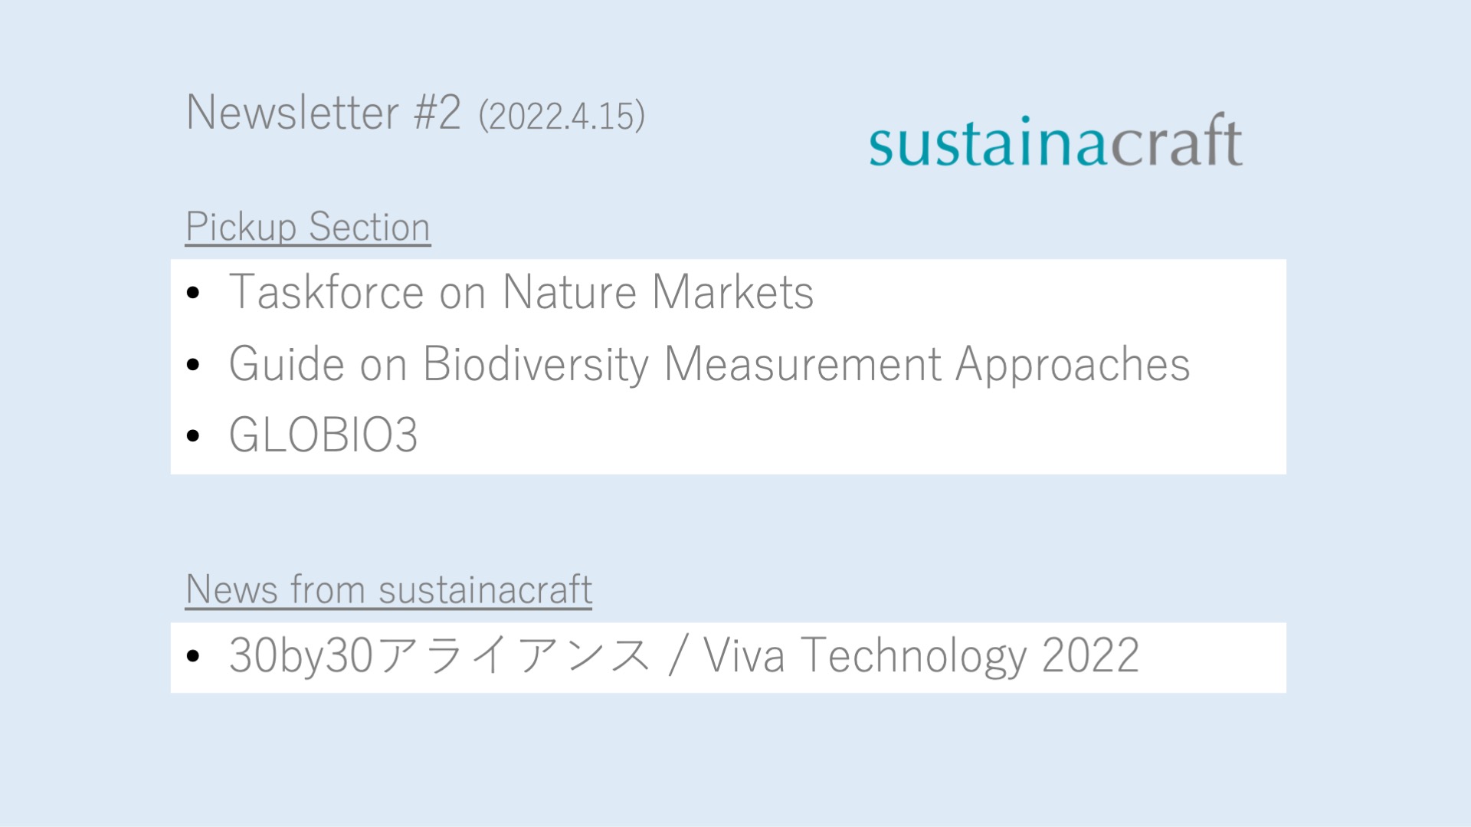
Task: Click the bullet before 30by30アライアンス
Action: (x=193, y=656)
